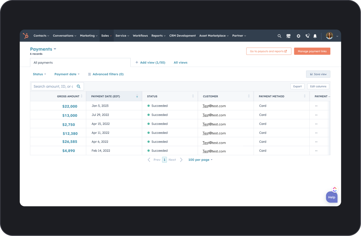Open the Status filter dropdown
The height and width of the screenshot is (236, 361).
(x=39, y=74)
